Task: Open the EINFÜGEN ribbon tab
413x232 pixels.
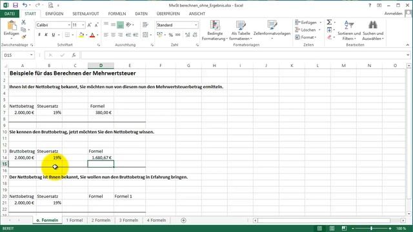Action: [x=54, y=14]
